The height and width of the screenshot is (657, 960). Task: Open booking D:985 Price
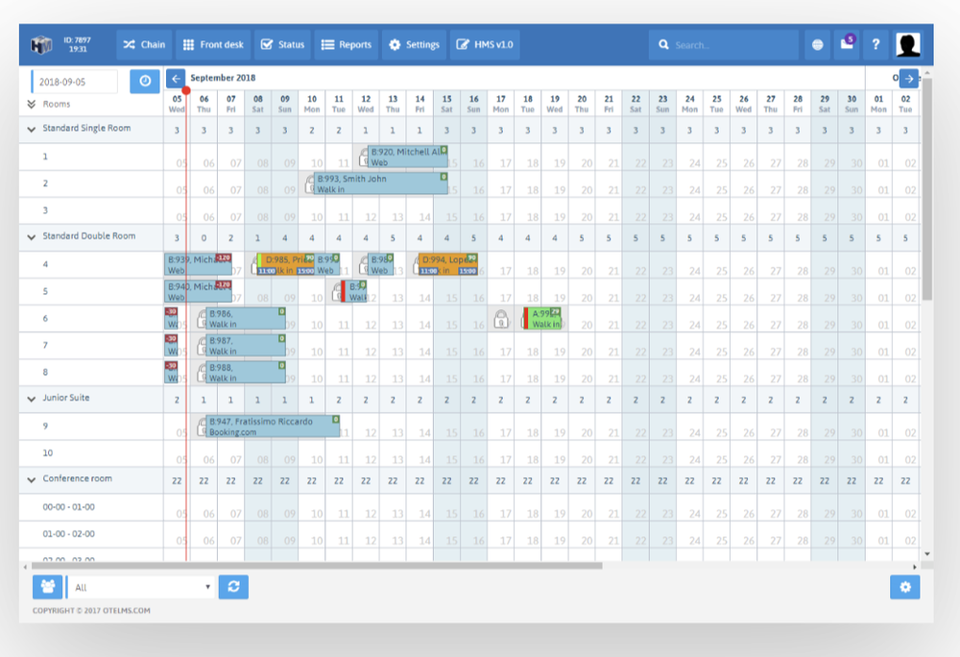(x=285, y=264)
